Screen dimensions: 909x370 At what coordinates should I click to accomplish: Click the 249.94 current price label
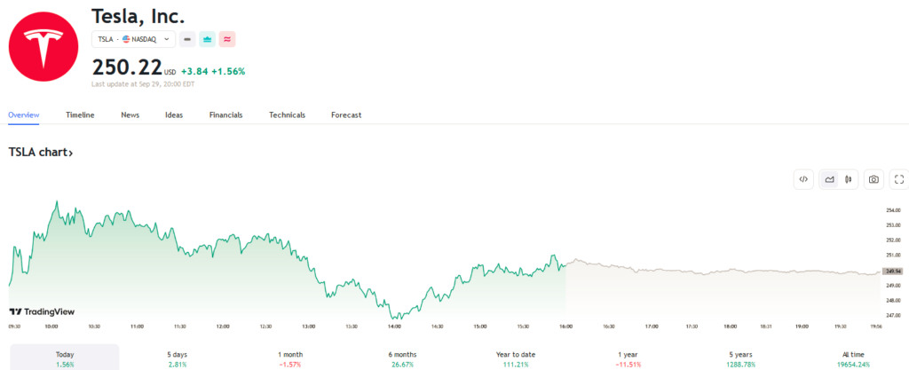(x=891, y=271)
